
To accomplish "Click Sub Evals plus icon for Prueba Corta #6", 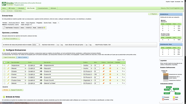I will coord(110,80).
